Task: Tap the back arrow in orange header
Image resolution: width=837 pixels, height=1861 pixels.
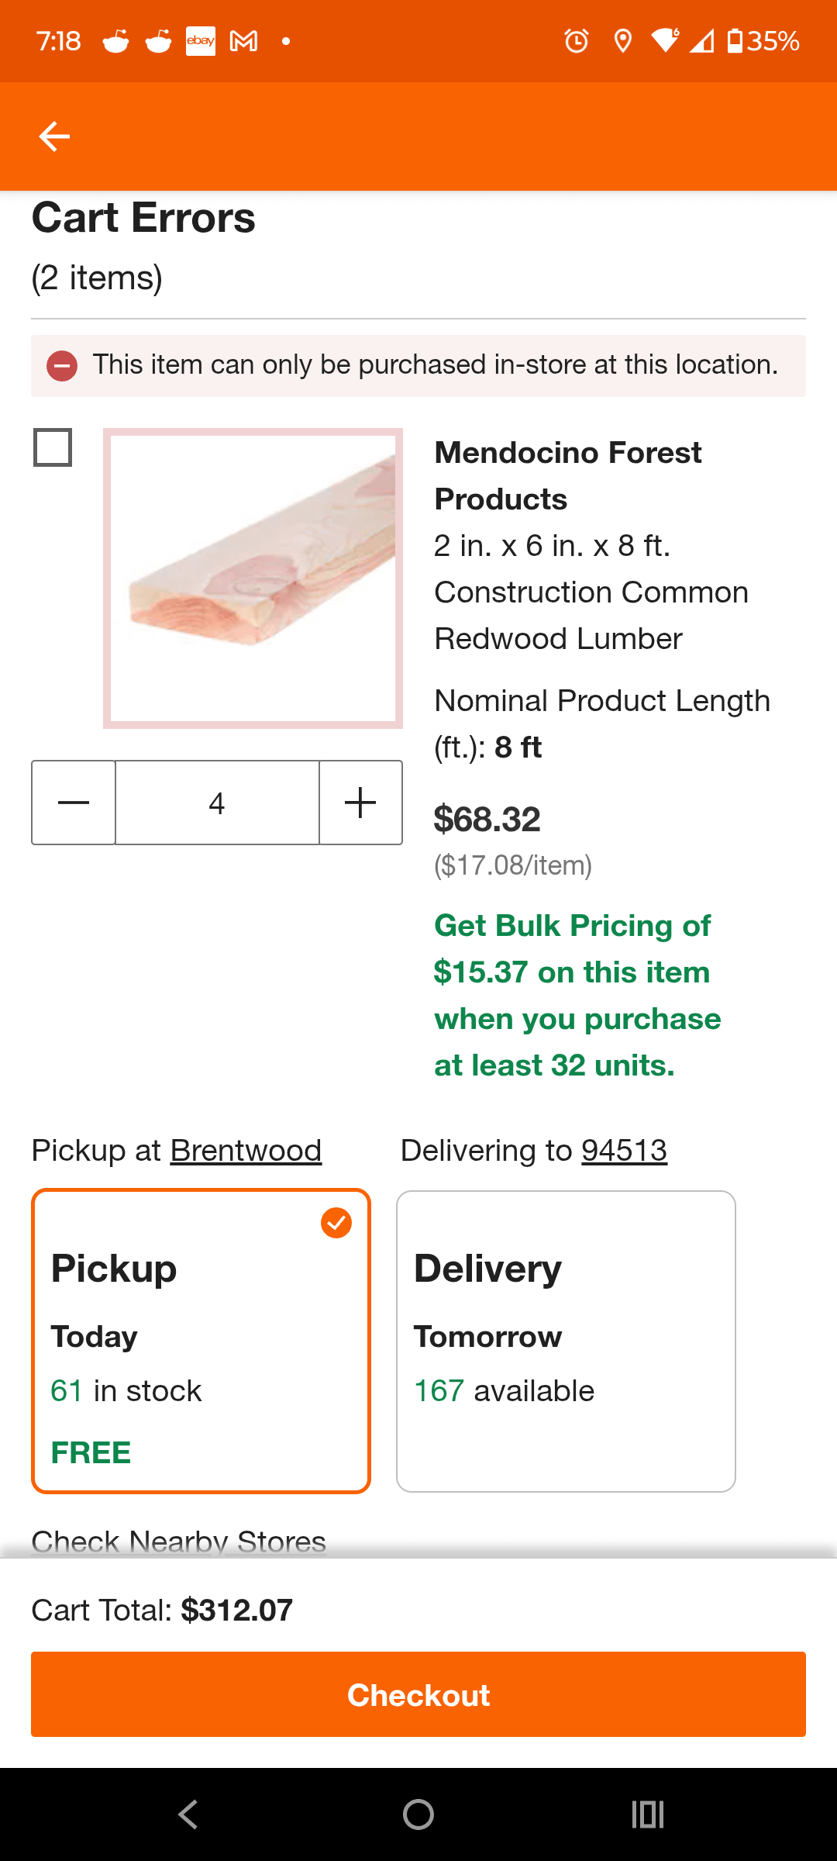Action: point(54,136)
